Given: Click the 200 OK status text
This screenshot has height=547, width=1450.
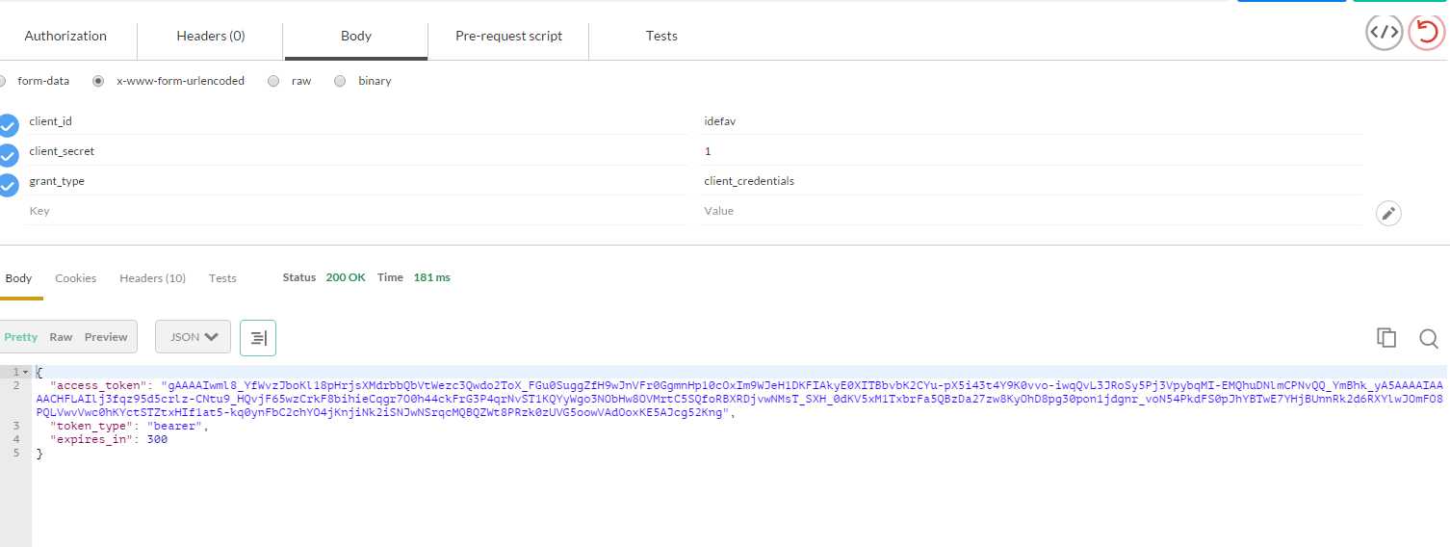Looking at the screenshot, I should point(346,277).
